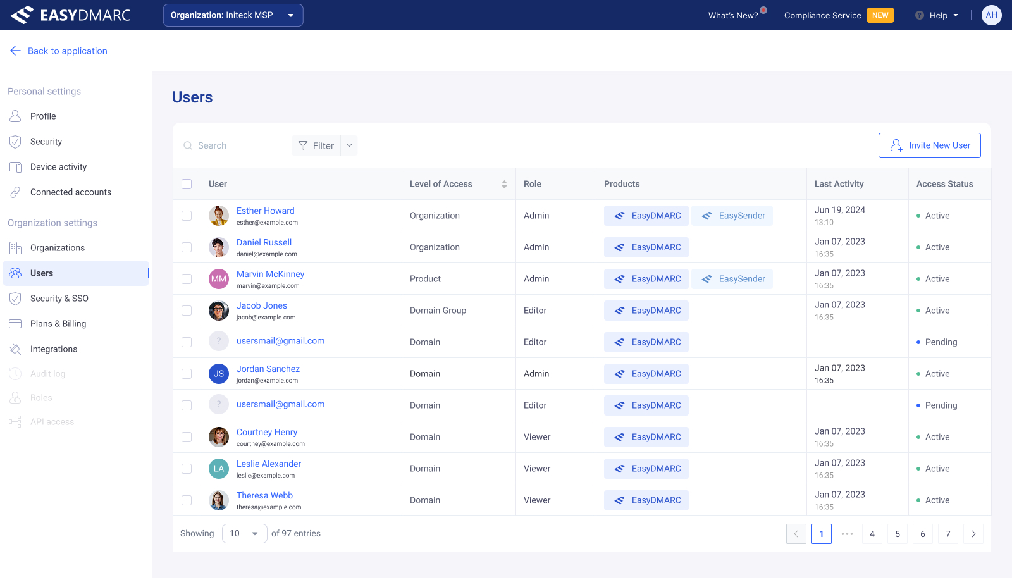
Task: Go to page 4
Action: tap(872, 534)
